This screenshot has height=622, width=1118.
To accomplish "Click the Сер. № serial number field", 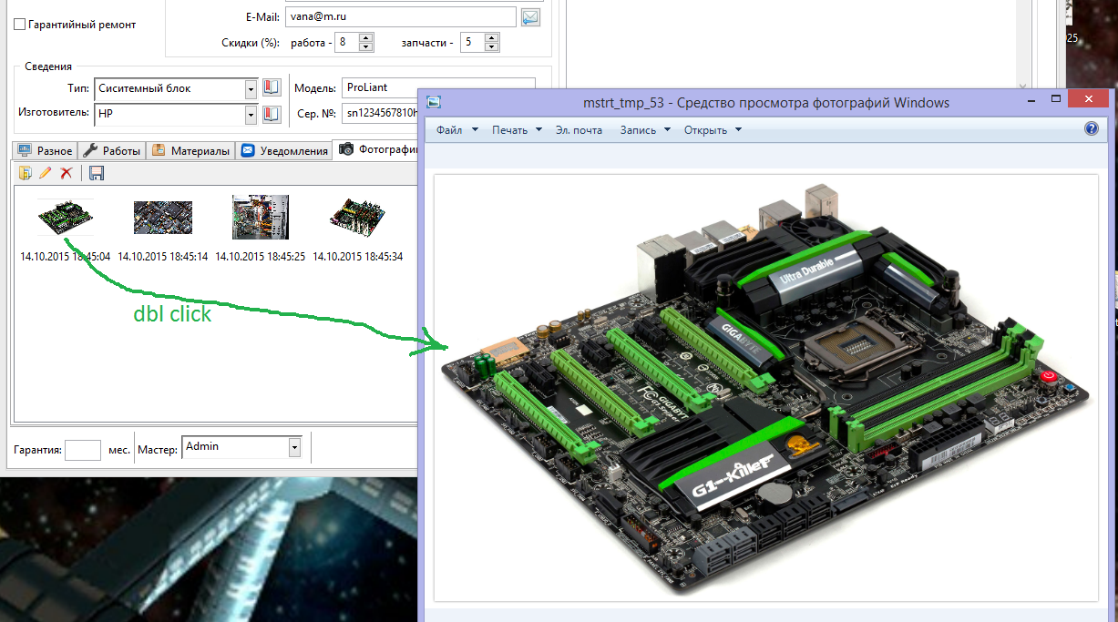I will click(379, 114).
